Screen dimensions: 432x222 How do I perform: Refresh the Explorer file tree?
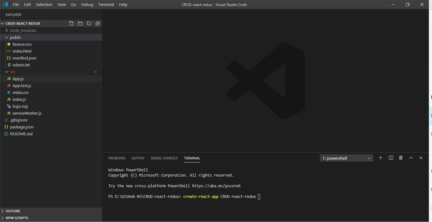(x=89, y=24)
